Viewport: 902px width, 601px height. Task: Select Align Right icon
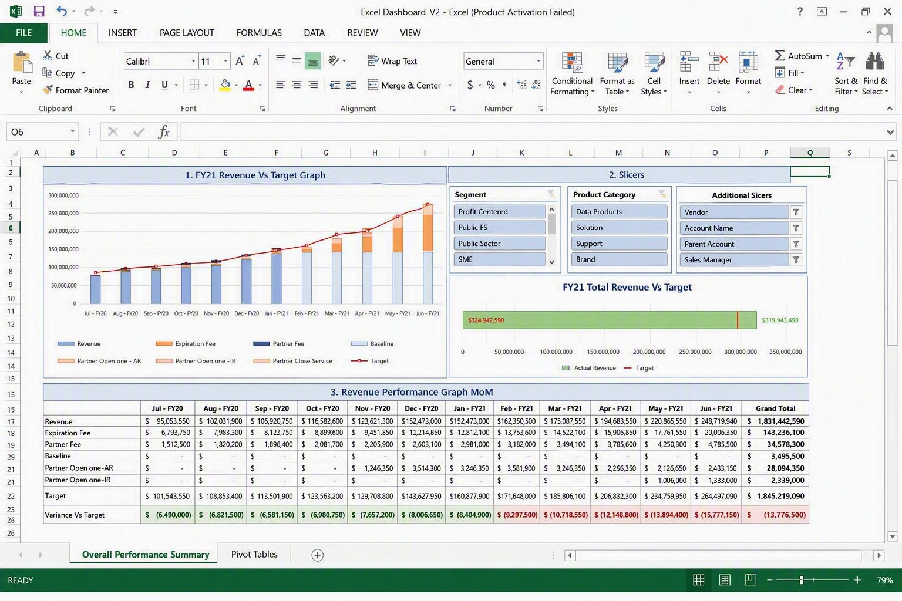coord(313,85)
